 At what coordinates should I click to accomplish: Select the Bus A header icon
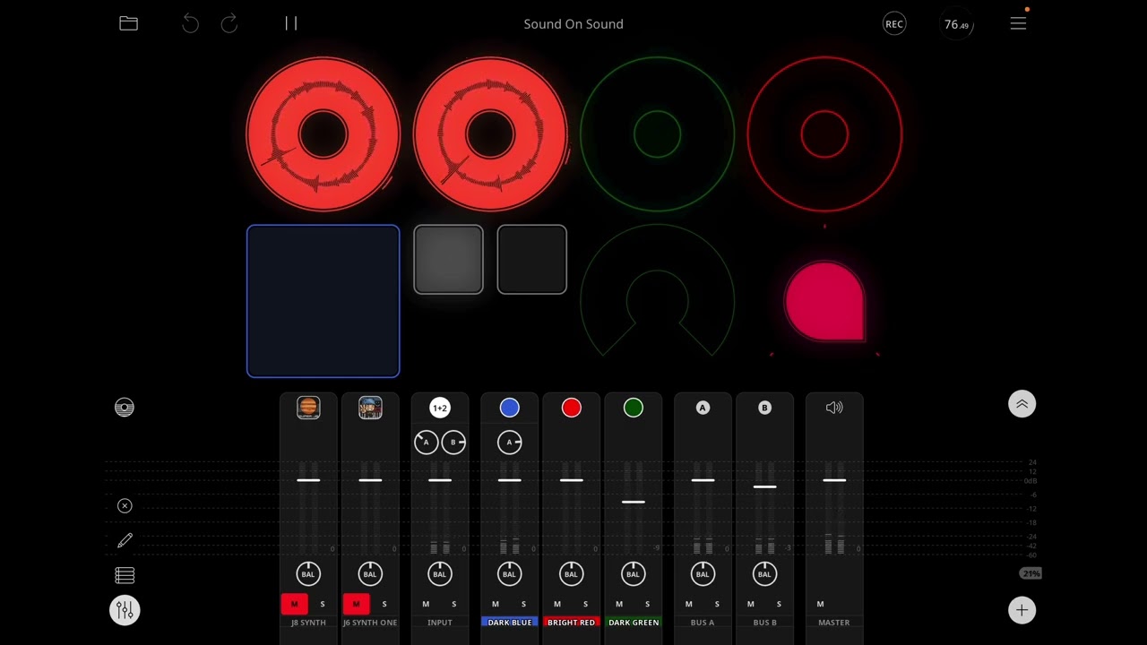703,408
